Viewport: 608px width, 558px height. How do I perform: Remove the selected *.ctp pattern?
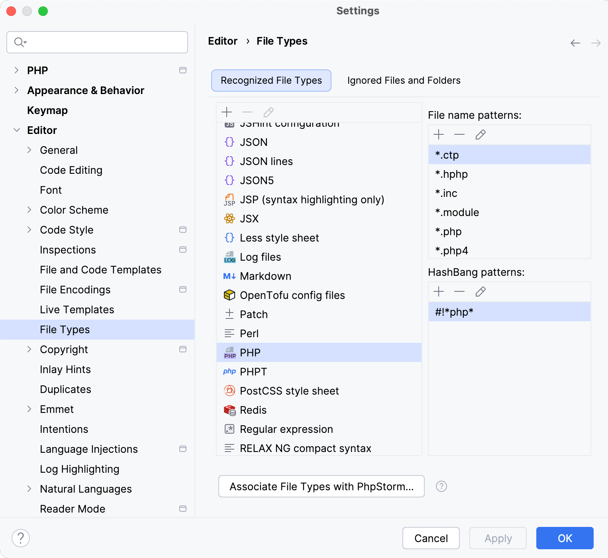459,134
